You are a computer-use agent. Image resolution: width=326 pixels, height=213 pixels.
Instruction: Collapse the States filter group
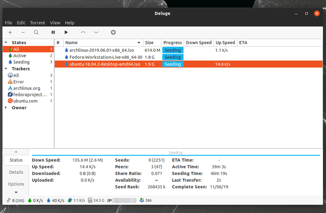(x=6, y=43)
